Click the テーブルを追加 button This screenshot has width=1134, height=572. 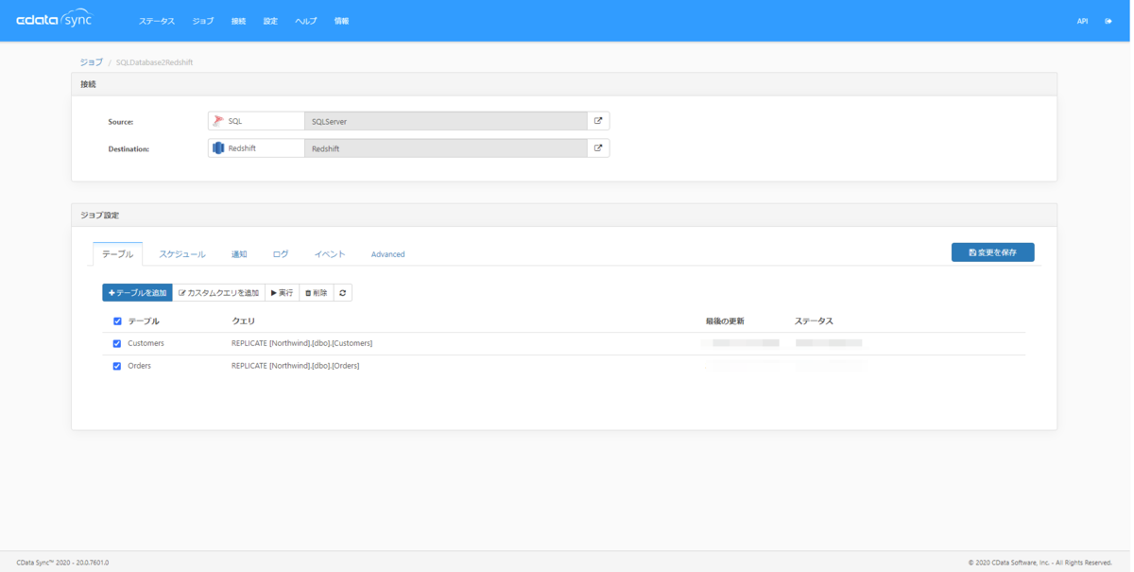(x=137, y=293)
